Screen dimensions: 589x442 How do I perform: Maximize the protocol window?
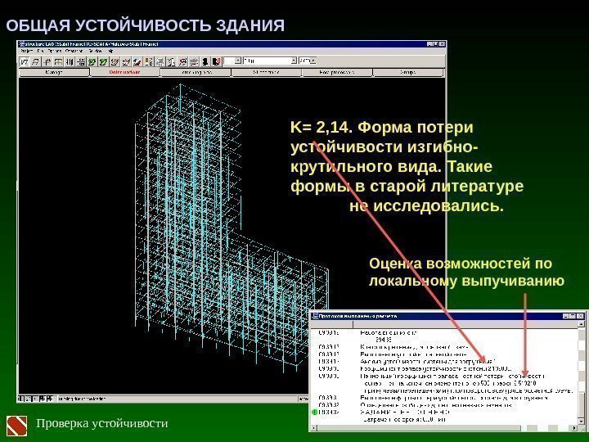click(573, 317)
